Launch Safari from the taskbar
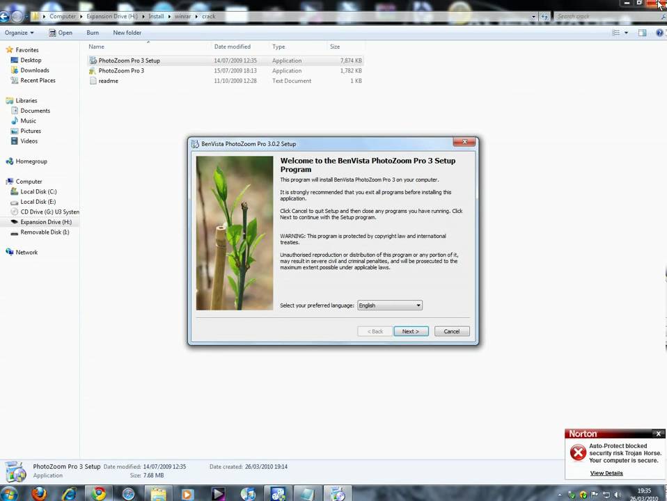The image size is (667, 501). coord(128,493)
